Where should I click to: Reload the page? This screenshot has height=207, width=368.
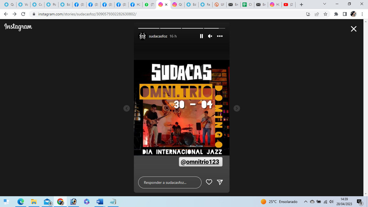pyautogui.click(x=23, y=14)
